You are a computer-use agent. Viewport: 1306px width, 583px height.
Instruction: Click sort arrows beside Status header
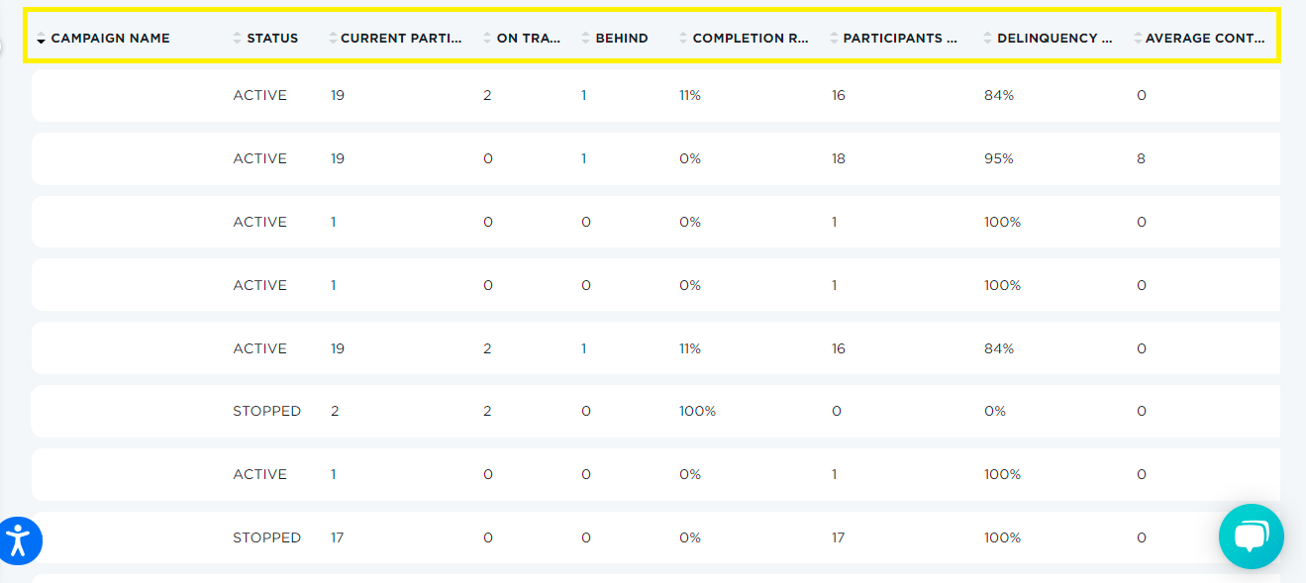coord(237,39)
